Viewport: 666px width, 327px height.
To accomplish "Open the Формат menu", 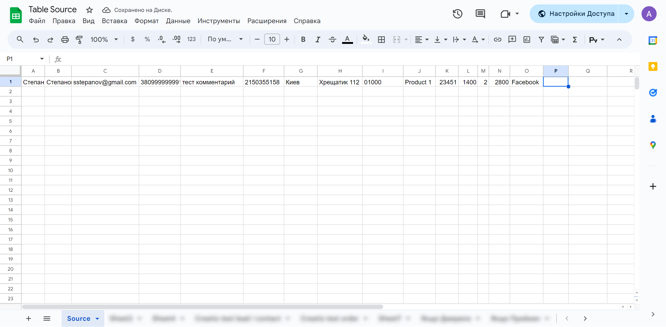I will (146, 21).
